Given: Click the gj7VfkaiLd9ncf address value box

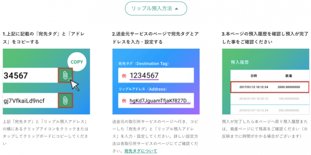Looking at the screenshot, I should tap(30, 101).
